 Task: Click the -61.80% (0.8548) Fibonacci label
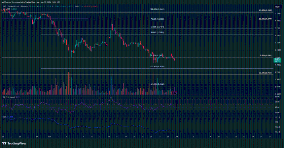coord(158,84)
